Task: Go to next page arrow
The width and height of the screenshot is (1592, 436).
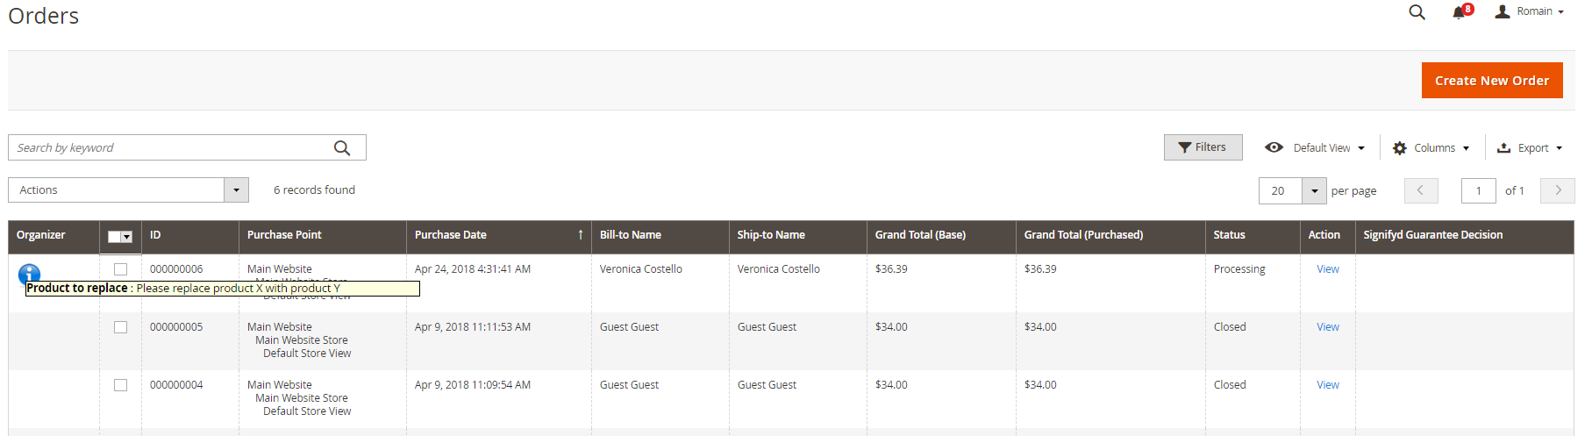Action: coord(1558,190)
